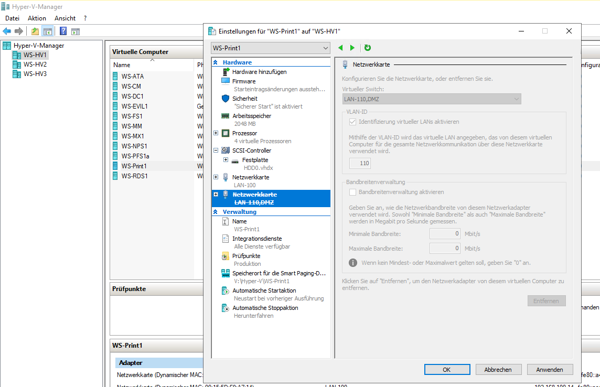Click the green refresh icon in settings
This screenshot has width=600, height=387.
(x=367, y=48)
